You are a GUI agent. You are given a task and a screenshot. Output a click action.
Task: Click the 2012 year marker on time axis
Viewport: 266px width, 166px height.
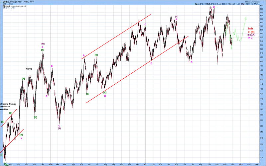coord(240,164)
